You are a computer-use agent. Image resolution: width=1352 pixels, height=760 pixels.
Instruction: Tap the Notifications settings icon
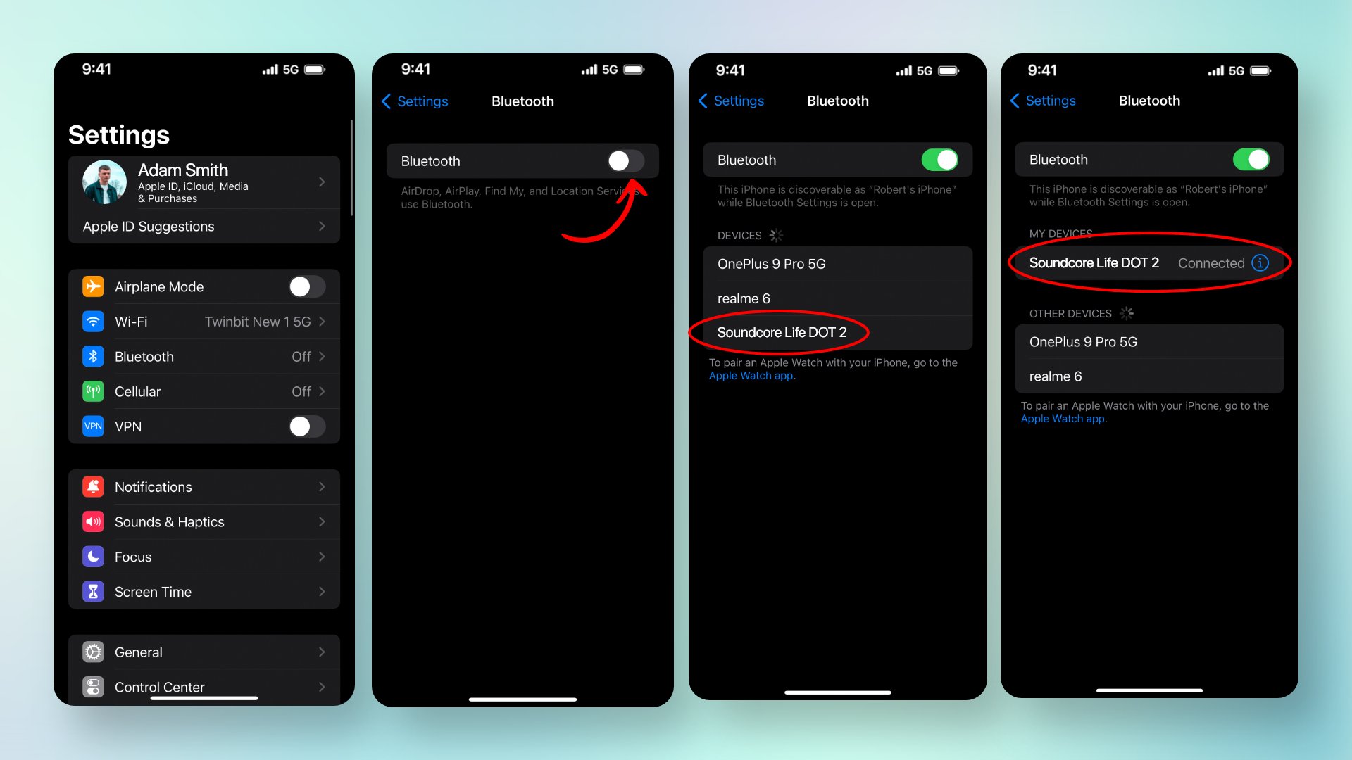(x=93, y=486)
